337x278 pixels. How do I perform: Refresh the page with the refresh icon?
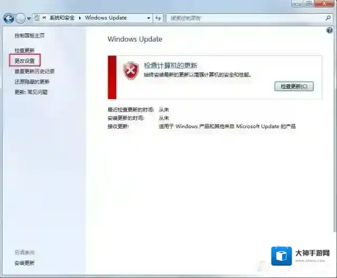[158, 18]
